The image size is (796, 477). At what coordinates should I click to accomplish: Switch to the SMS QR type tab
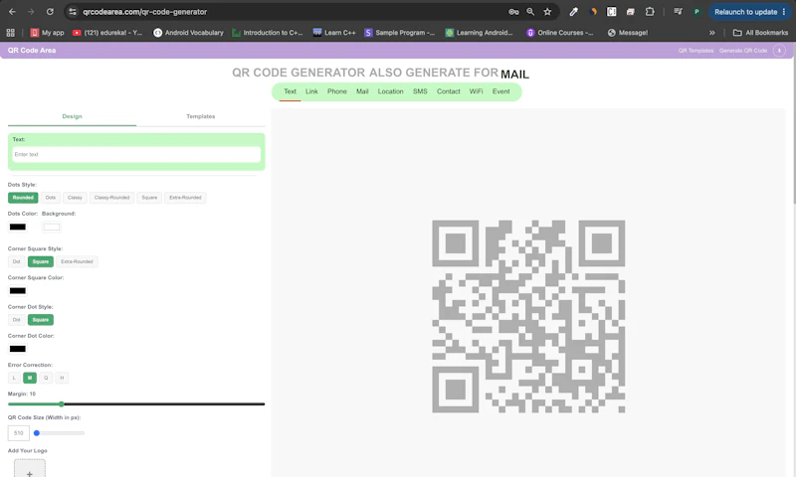pos(420,91)
